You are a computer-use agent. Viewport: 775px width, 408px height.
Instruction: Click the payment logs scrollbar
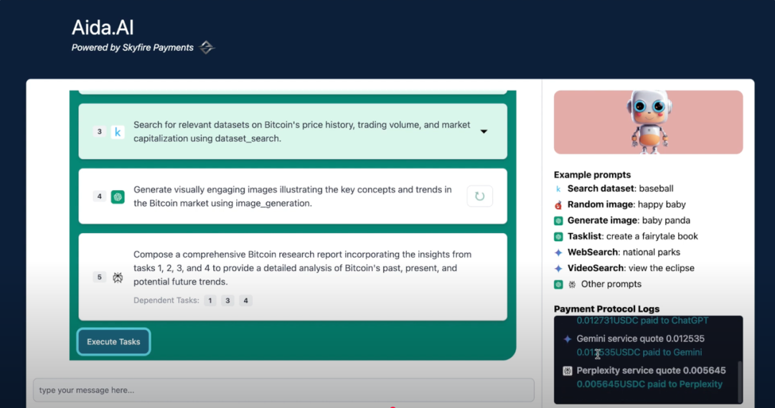click(x=740, y=380)
